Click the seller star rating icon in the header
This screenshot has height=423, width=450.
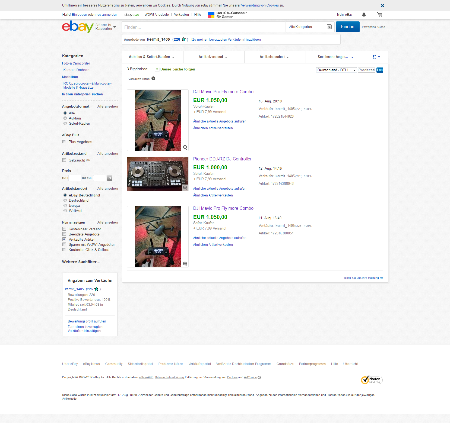pyautogui.click(x=184, y=39)
